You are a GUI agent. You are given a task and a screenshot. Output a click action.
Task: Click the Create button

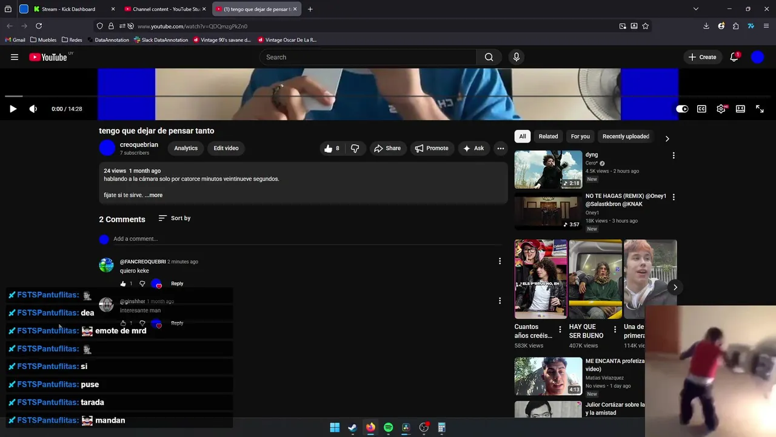coord(702,57)
